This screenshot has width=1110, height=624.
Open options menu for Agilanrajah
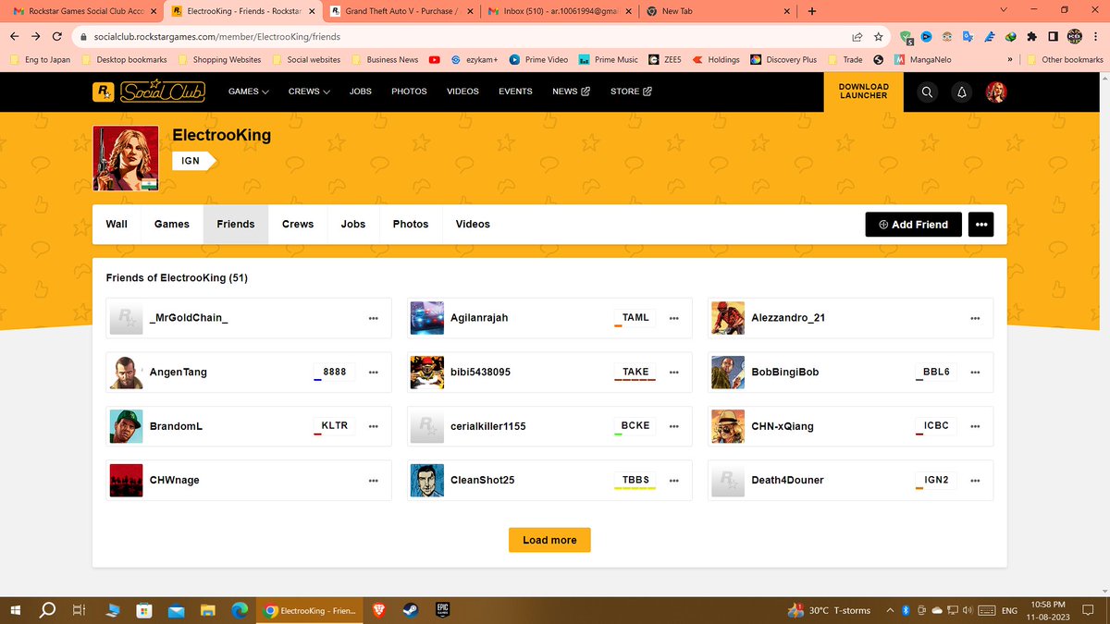tap(674, 318)
